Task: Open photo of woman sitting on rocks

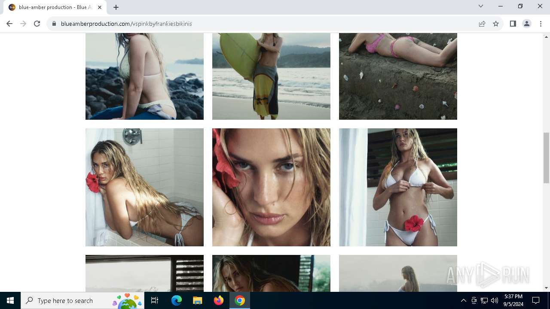Action: point(144,76)
